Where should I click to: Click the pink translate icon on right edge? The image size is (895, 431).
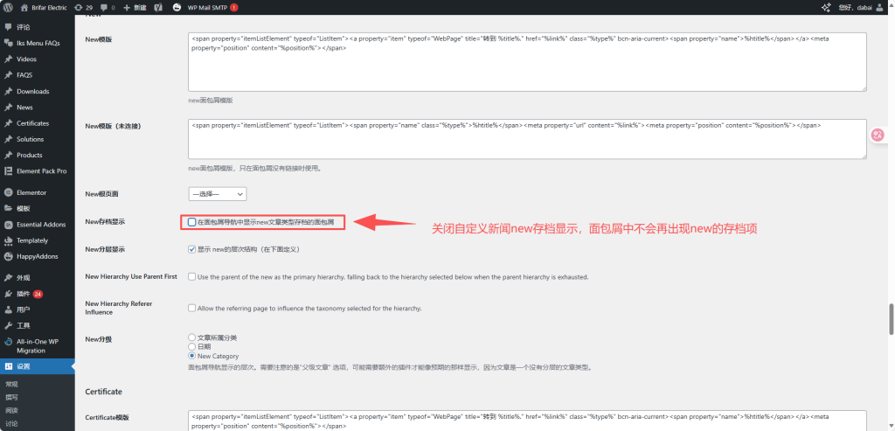(x=878, y=135)
